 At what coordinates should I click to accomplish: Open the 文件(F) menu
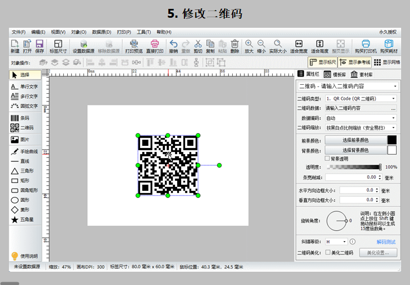click(18, 32)
